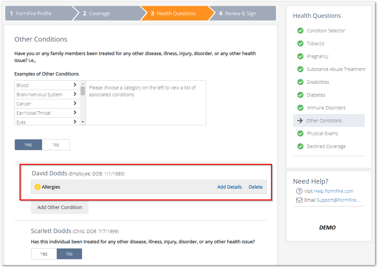The height and width of the screenshot is (268, 378).
Task: Click green checkmark icon beside Tobacco
Action: pos(300,44)
